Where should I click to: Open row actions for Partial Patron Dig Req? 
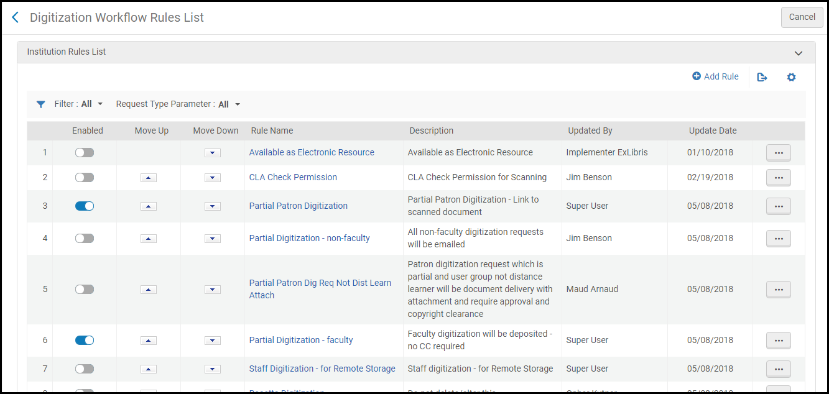(779, 290)
